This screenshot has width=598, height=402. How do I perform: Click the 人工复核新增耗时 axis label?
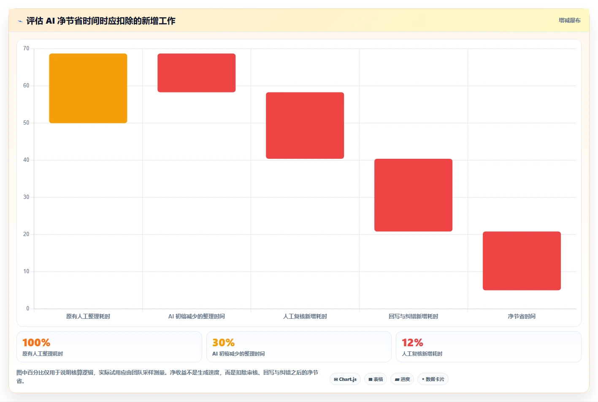coord(305,316)
